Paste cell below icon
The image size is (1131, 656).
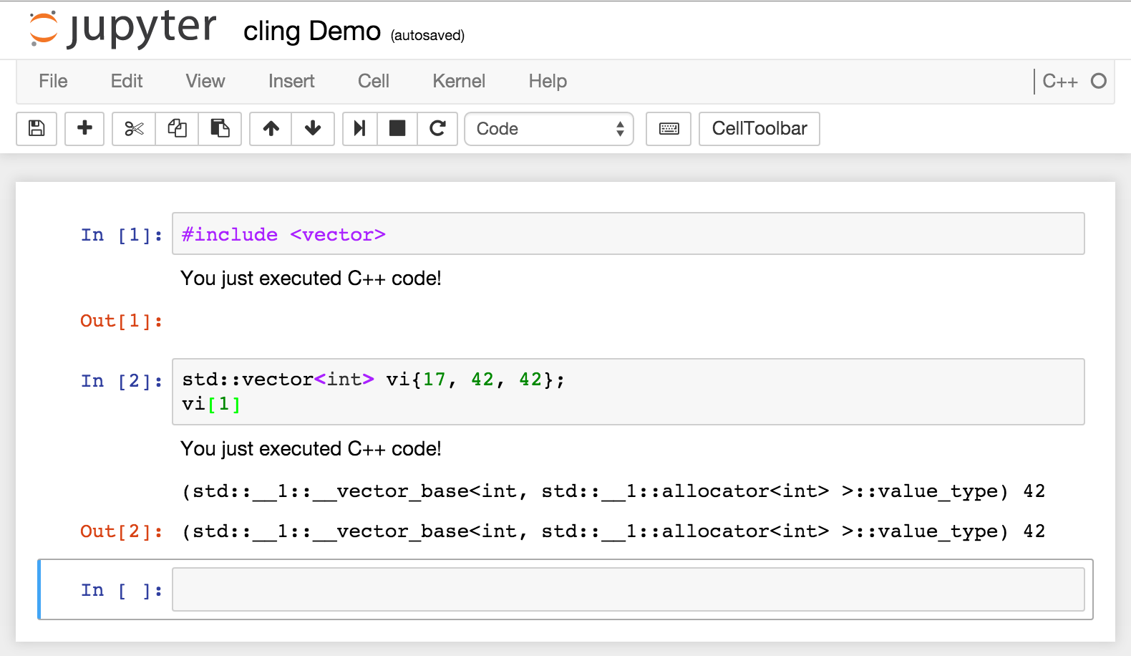click(x=220, y=129)
